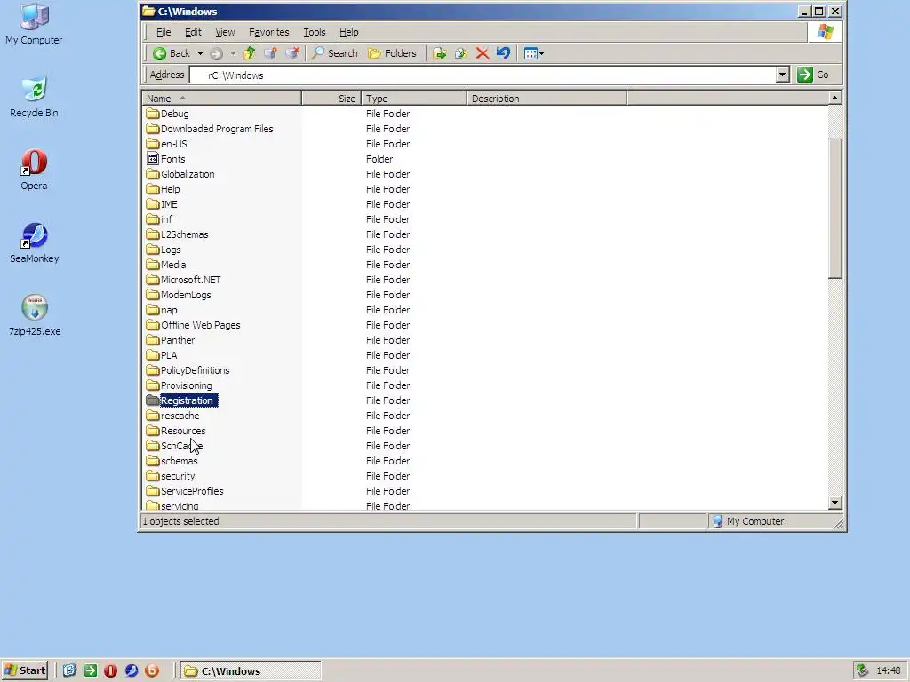The width and height of the screenshot is (910, 682).
Task: Click the vertical scrollbar thumb
Action: pos(835,208)
